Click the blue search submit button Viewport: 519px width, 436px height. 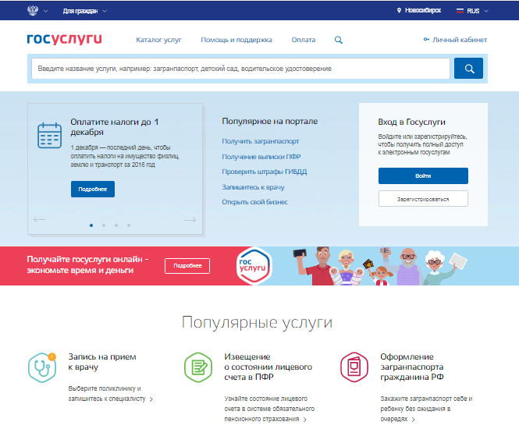(468, 69)
